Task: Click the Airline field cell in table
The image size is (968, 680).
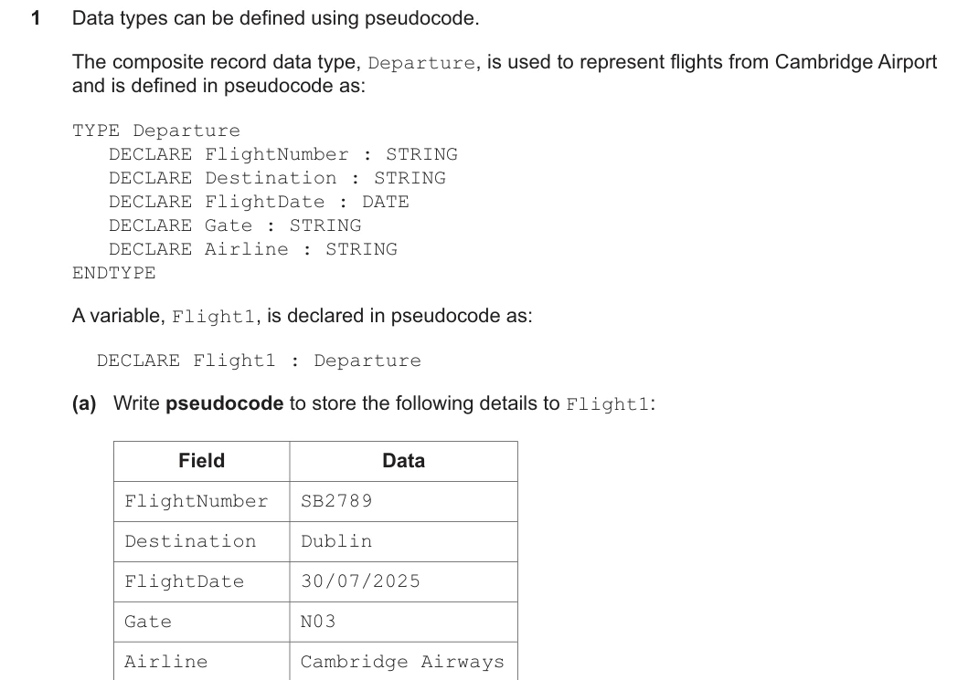Action: (202, 661)
